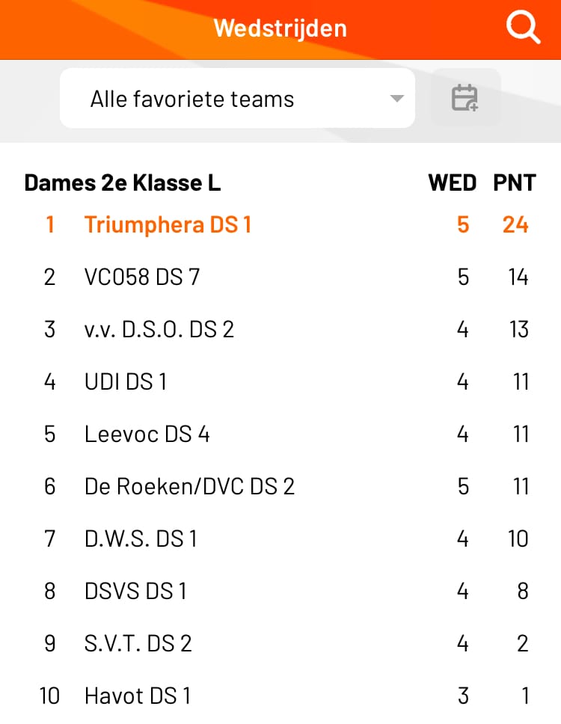
Task: Open UDI DS 1 team entry
Action: point(280,382)
